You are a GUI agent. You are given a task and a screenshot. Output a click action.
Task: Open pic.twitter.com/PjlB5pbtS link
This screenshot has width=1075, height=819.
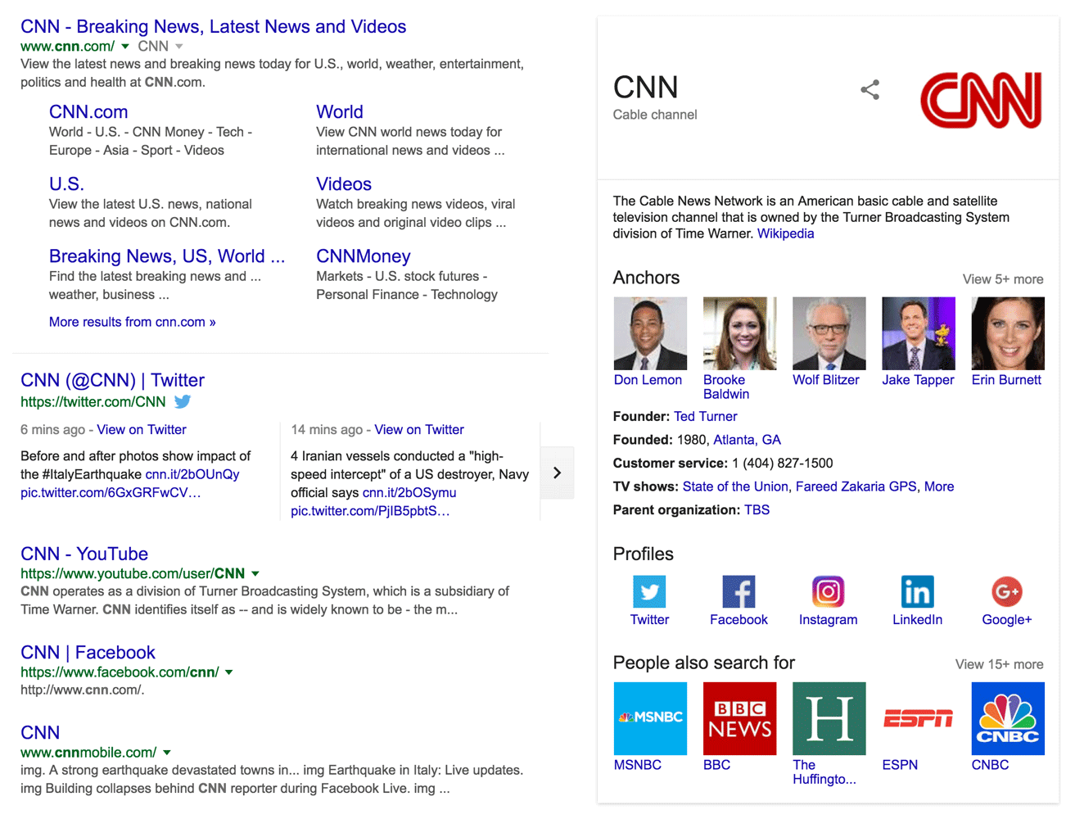click(370, 511)
